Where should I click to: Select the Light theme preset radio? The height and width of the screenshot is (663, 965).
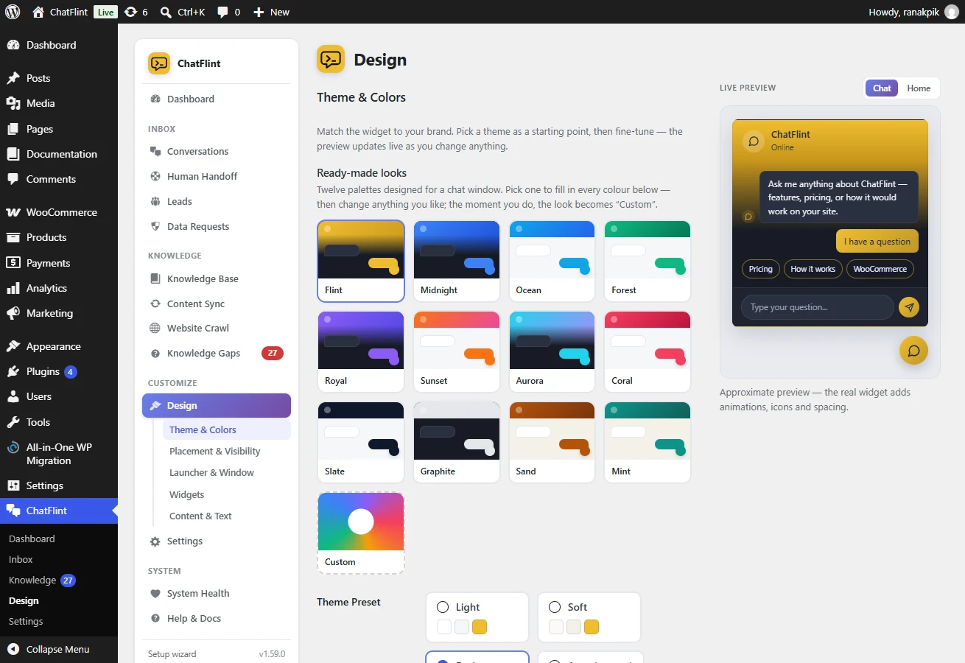tap(443, 607)
